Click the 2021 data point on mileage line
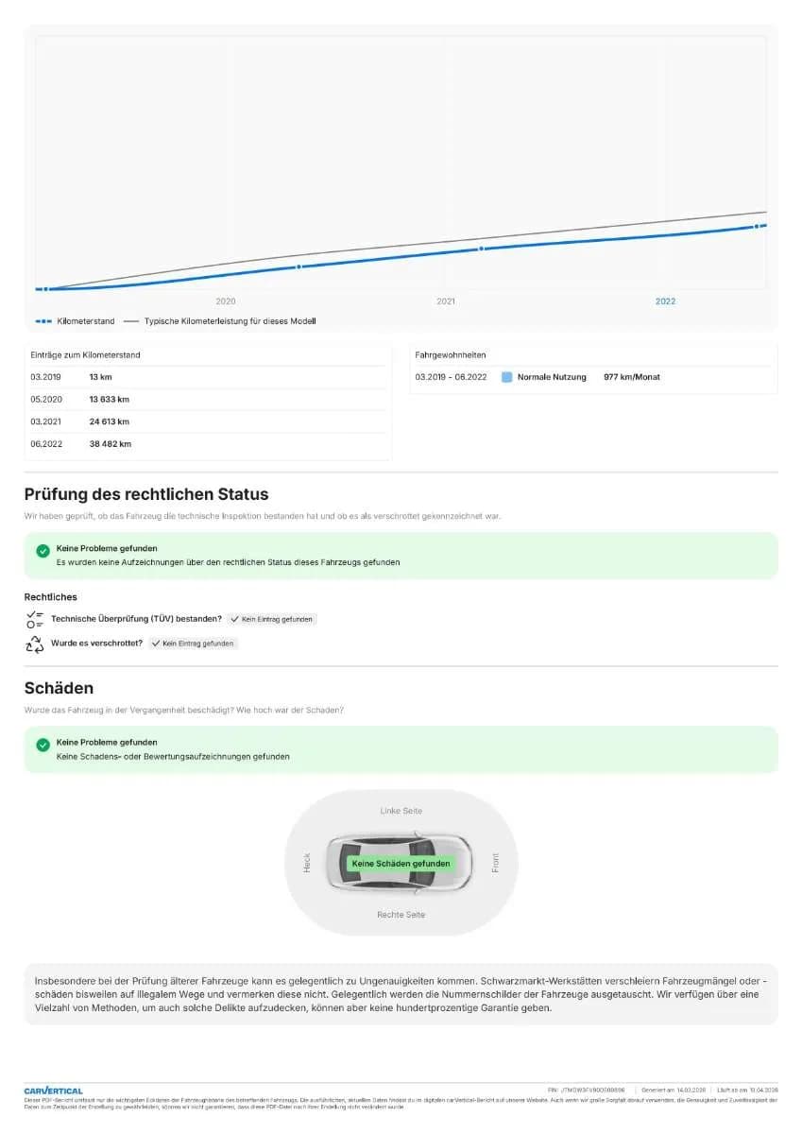This screenshot has width=802, height=1134. tap(481, 249)
